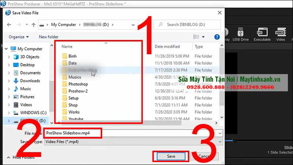
Task: Click the Forward navigation arrow
Action: [19, 25]
